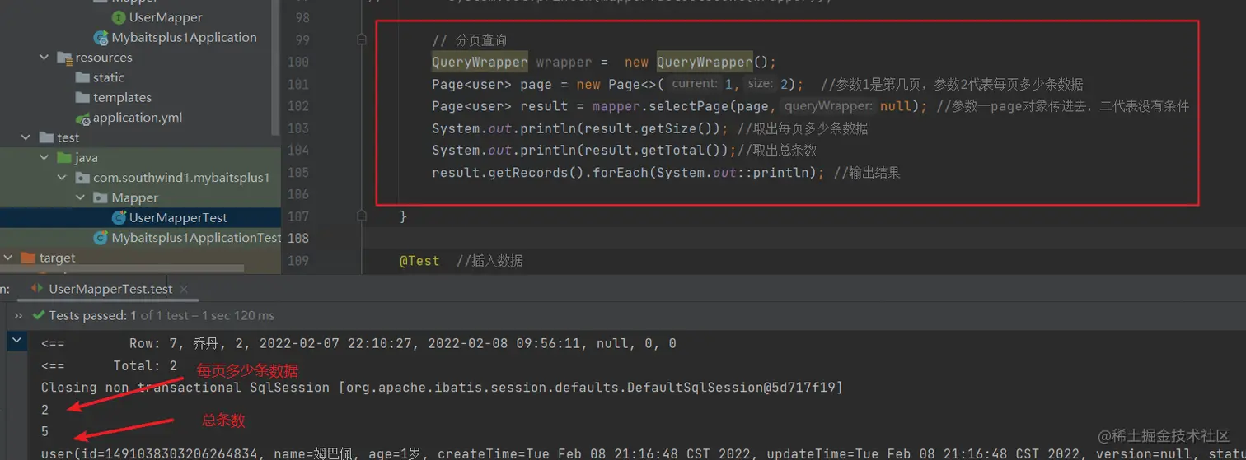The width and height of the screenshot is (1246, 460).
Task: Click the UserMapperTest class icon
Action: pos(119,218)
